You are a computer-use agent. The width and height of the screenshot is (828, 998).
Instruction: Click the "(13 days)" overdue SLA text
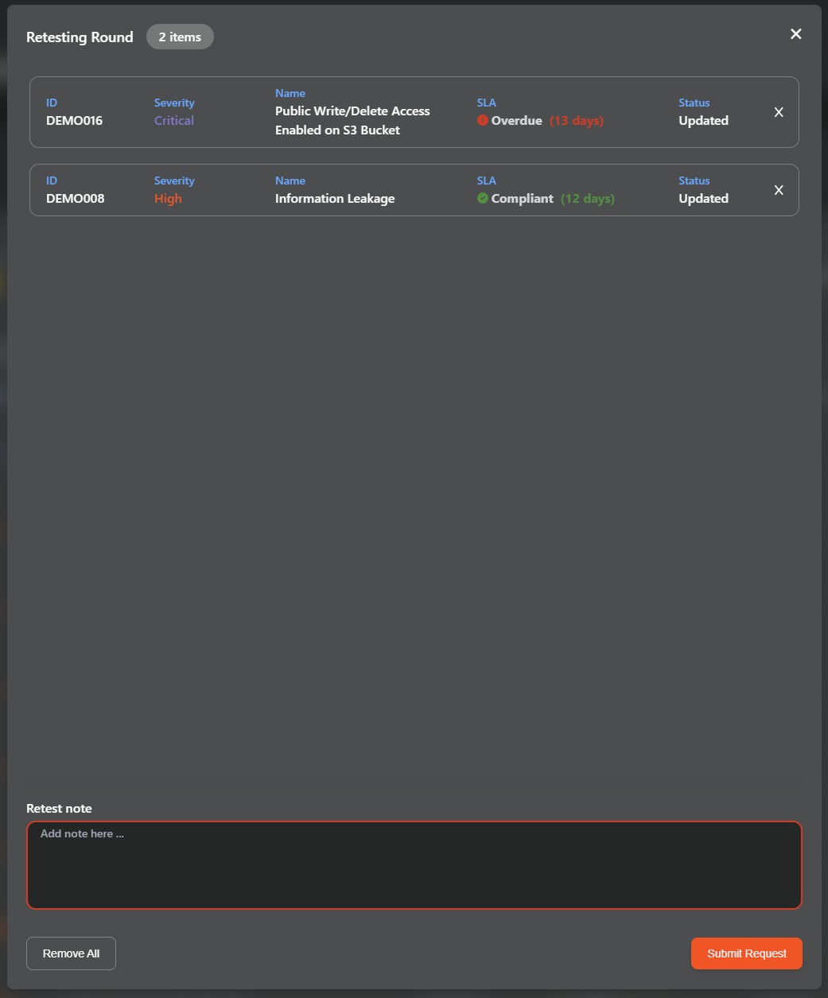pyautogui.click(x=577, y=121)
